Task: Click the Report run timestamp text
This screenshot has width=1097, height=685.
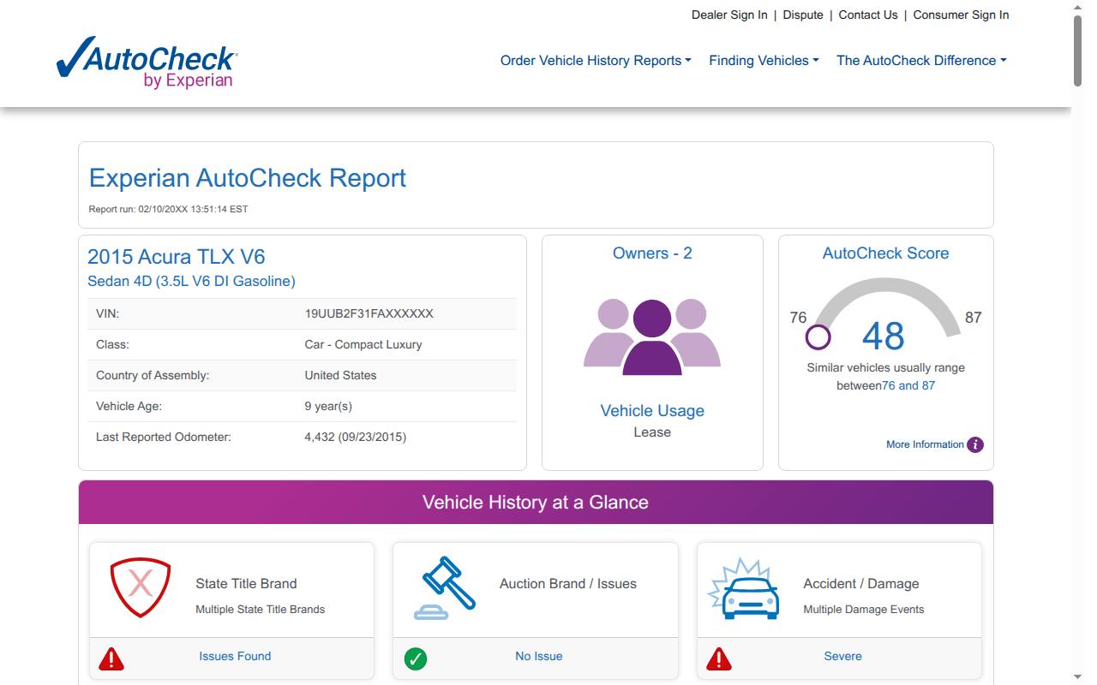Action: 168,209
